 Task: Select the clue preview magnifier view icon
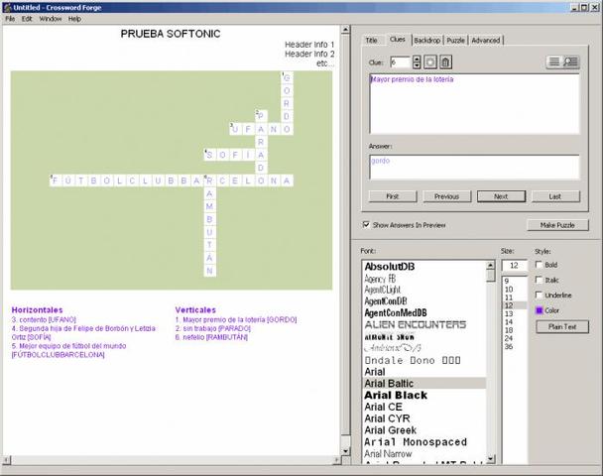(x=570, y=61)
